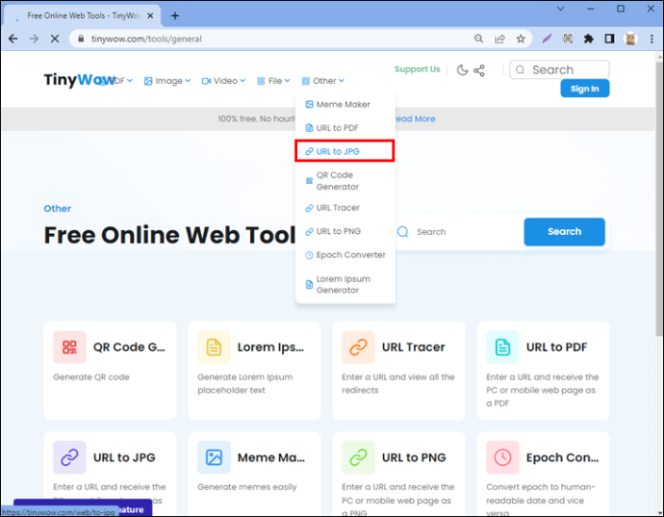
Task: Click the screenshot capture extension icon
Action: 568,39
